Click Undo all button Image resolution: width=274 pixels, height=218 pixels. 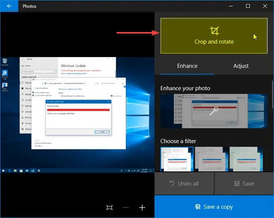[184, 184]
